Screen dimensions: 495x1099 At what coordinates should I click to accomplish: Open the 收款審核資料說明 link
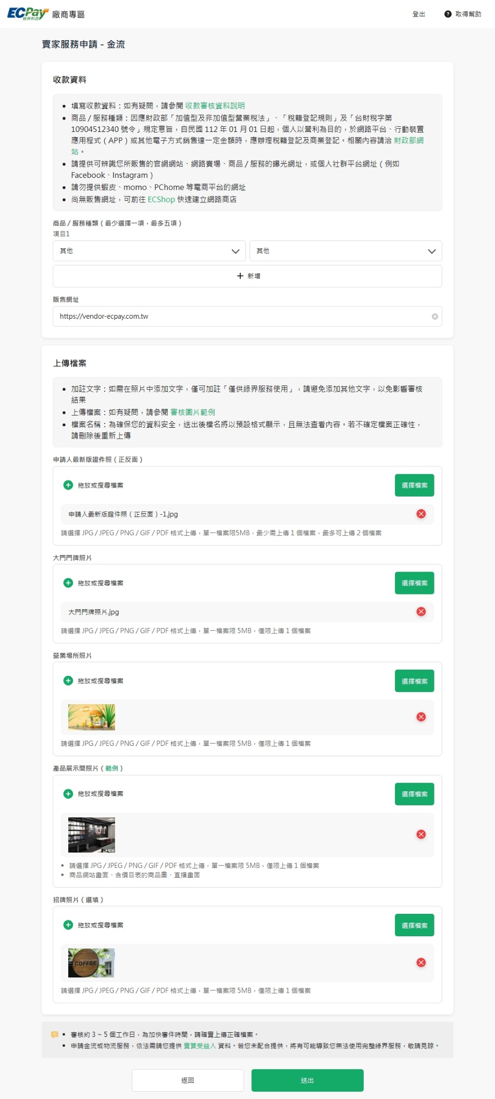[x=215, y=105]
